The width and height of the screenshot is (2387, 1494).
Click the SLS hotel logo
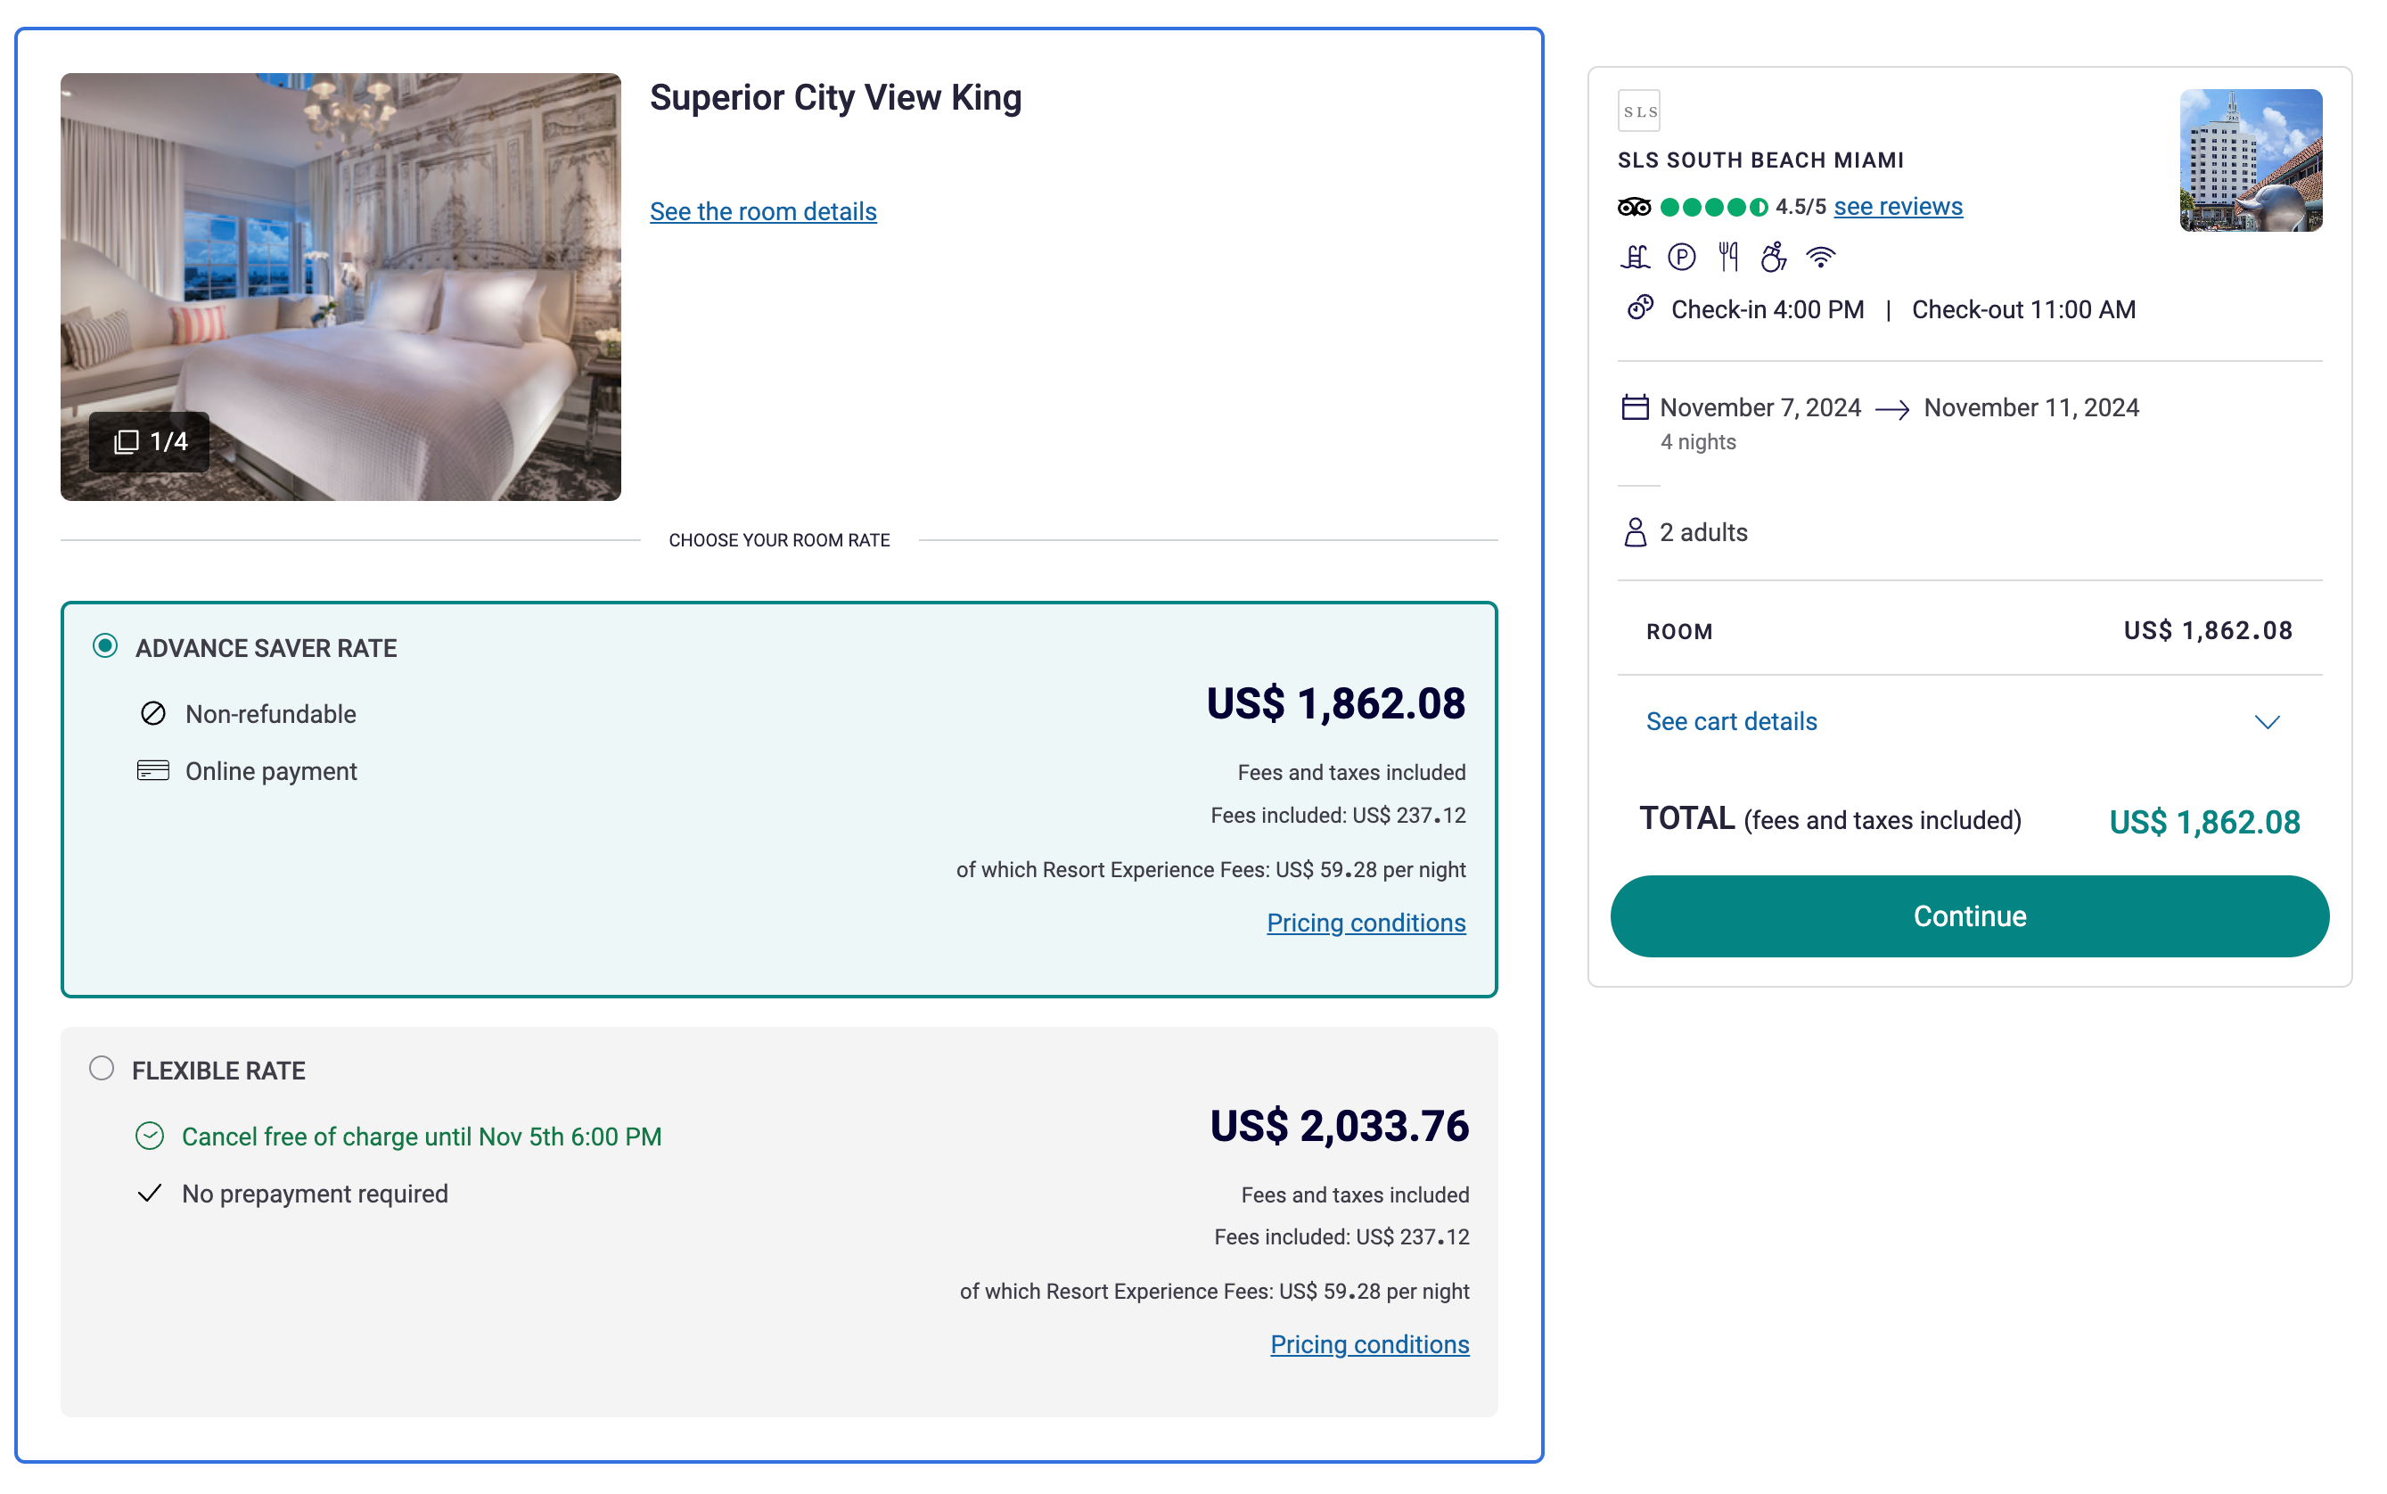point(1639,111)
